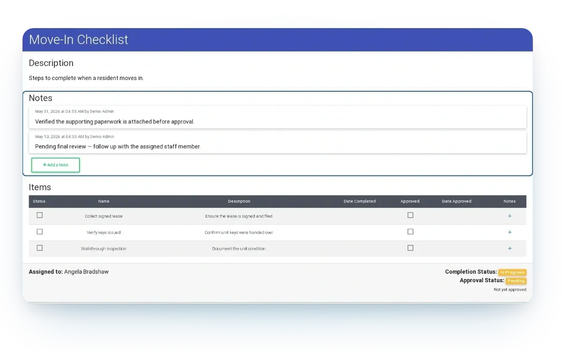562x351 pixels.
Task: Click 'Ensure the lease is signed and filed.' text
Action: [x=239, y=216]
